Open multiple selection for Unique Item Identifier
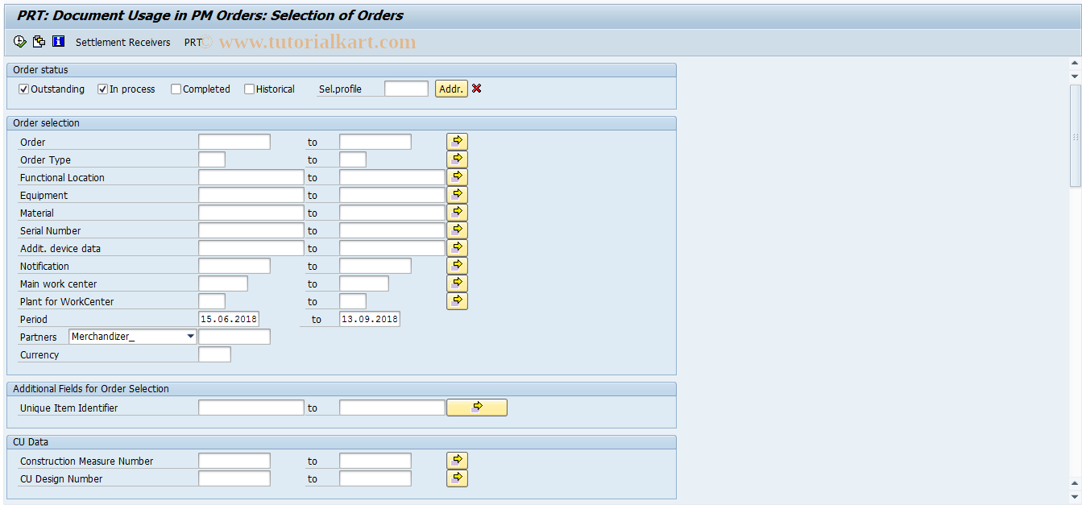This screenshot has width=1082, height=505. (477, 408)
